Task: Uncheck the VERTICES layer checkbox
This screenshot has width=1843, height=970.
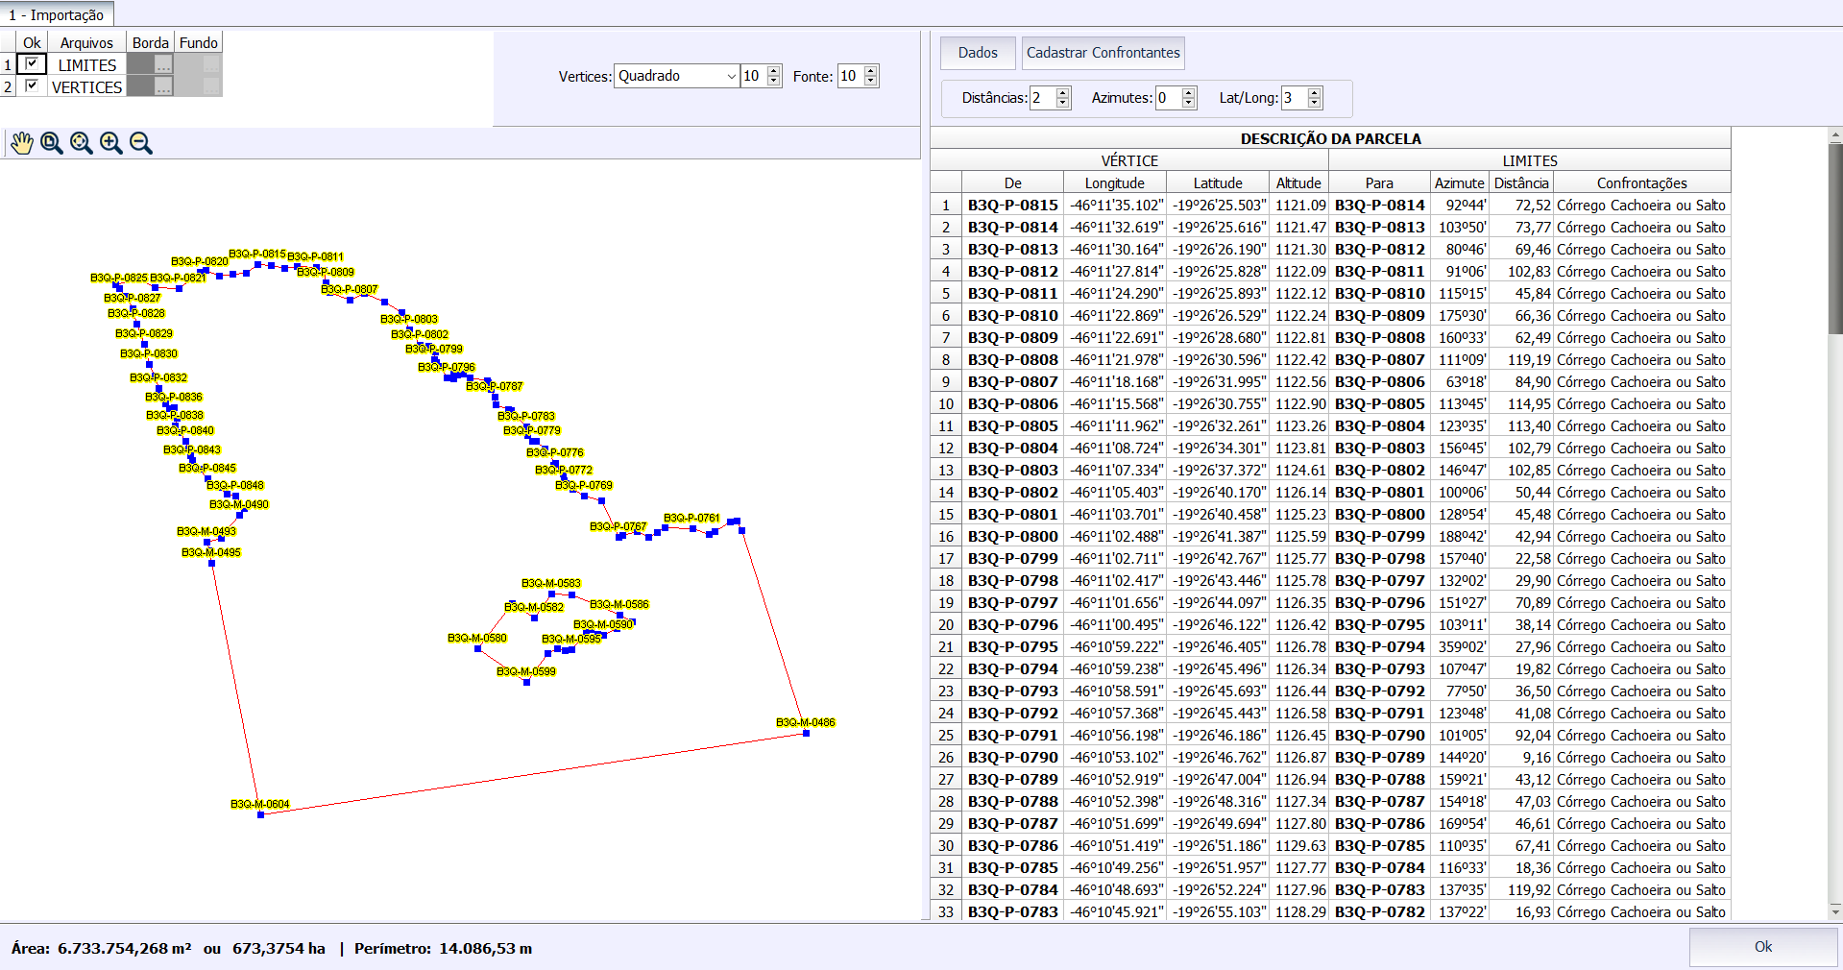Action: click(33, 86)
